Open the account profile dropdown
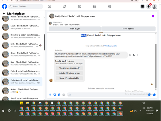Viewport: 161px width, 121px height. pos(155,6)
